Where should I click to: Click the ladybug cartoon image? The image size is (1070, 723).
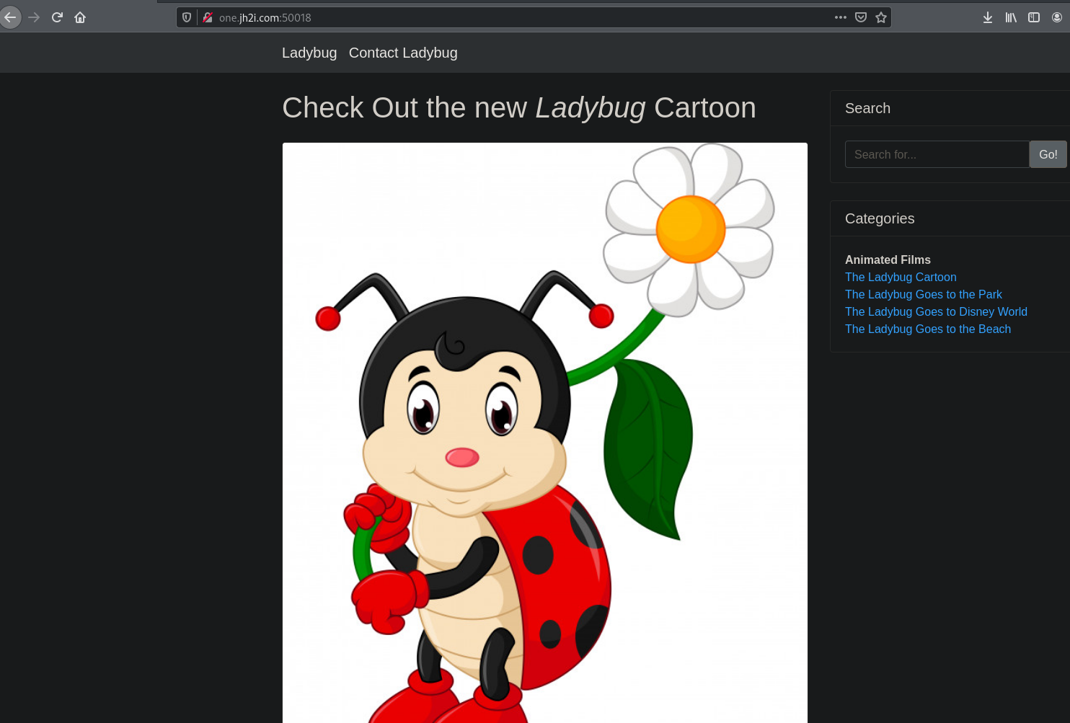pos(544,433)
